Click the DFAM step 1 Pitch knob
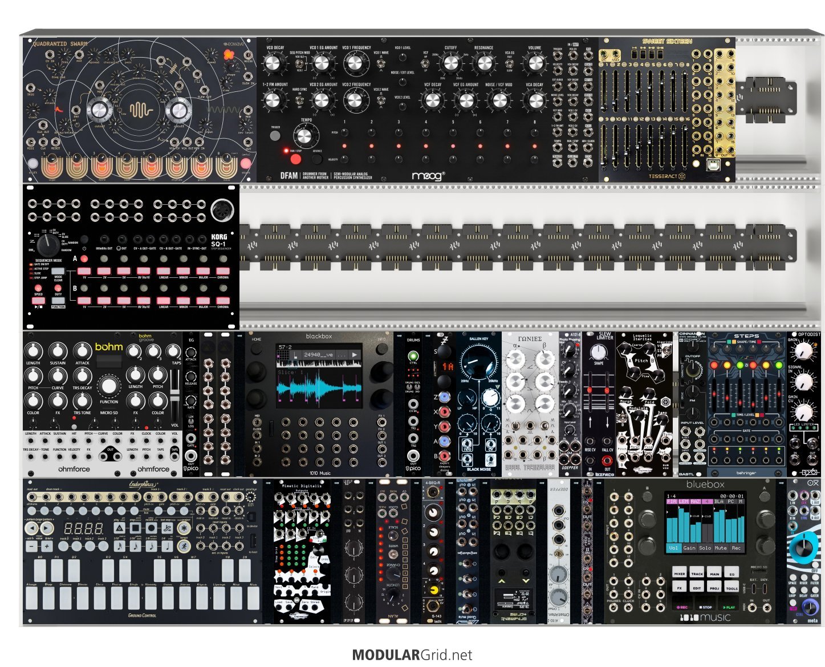This screenshot has height=667, width=825. pyautogui.click(x=344, y=132)
